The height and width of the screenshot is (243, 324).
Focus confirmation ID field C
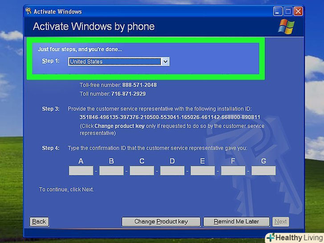pos(142,171)
